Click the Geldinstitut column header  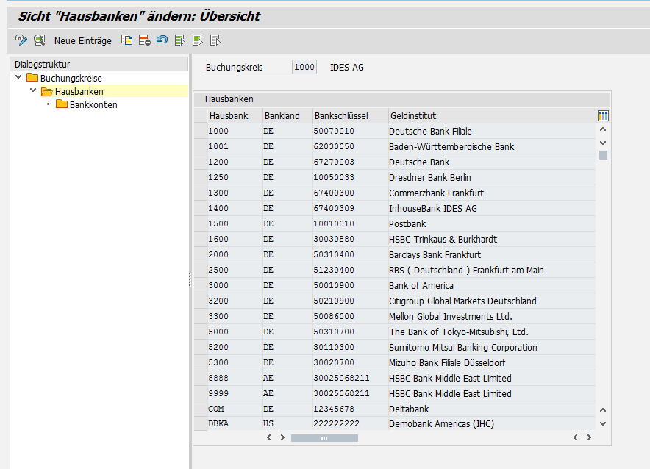point(413,115)
